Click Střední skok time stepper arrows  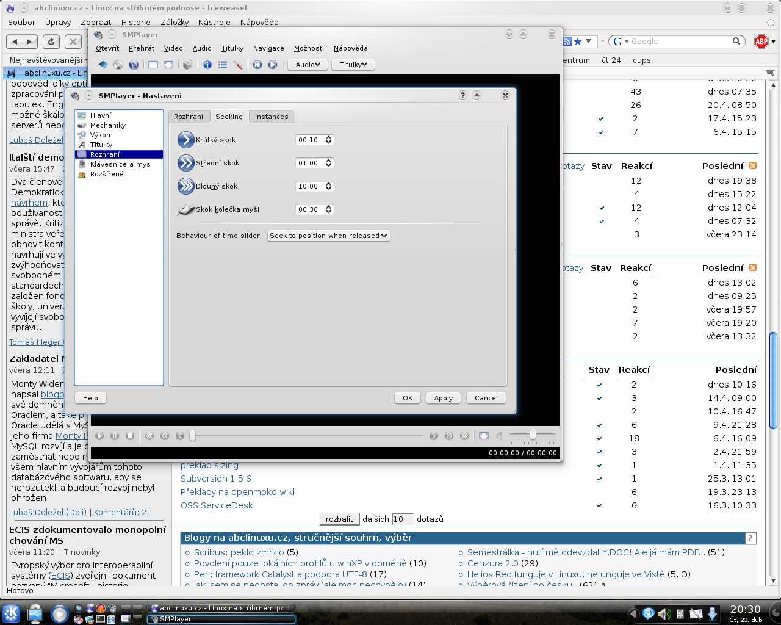click(x=329, y=163)
